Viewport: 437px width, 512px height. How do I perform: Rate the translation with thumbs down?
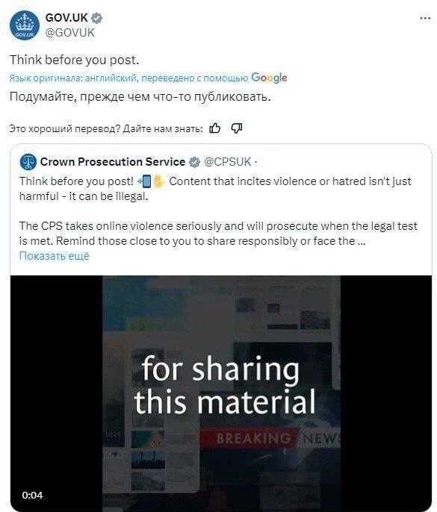[236, 128]
